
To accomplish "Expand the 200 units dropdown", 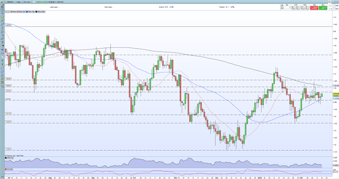I will click(27, 2).
